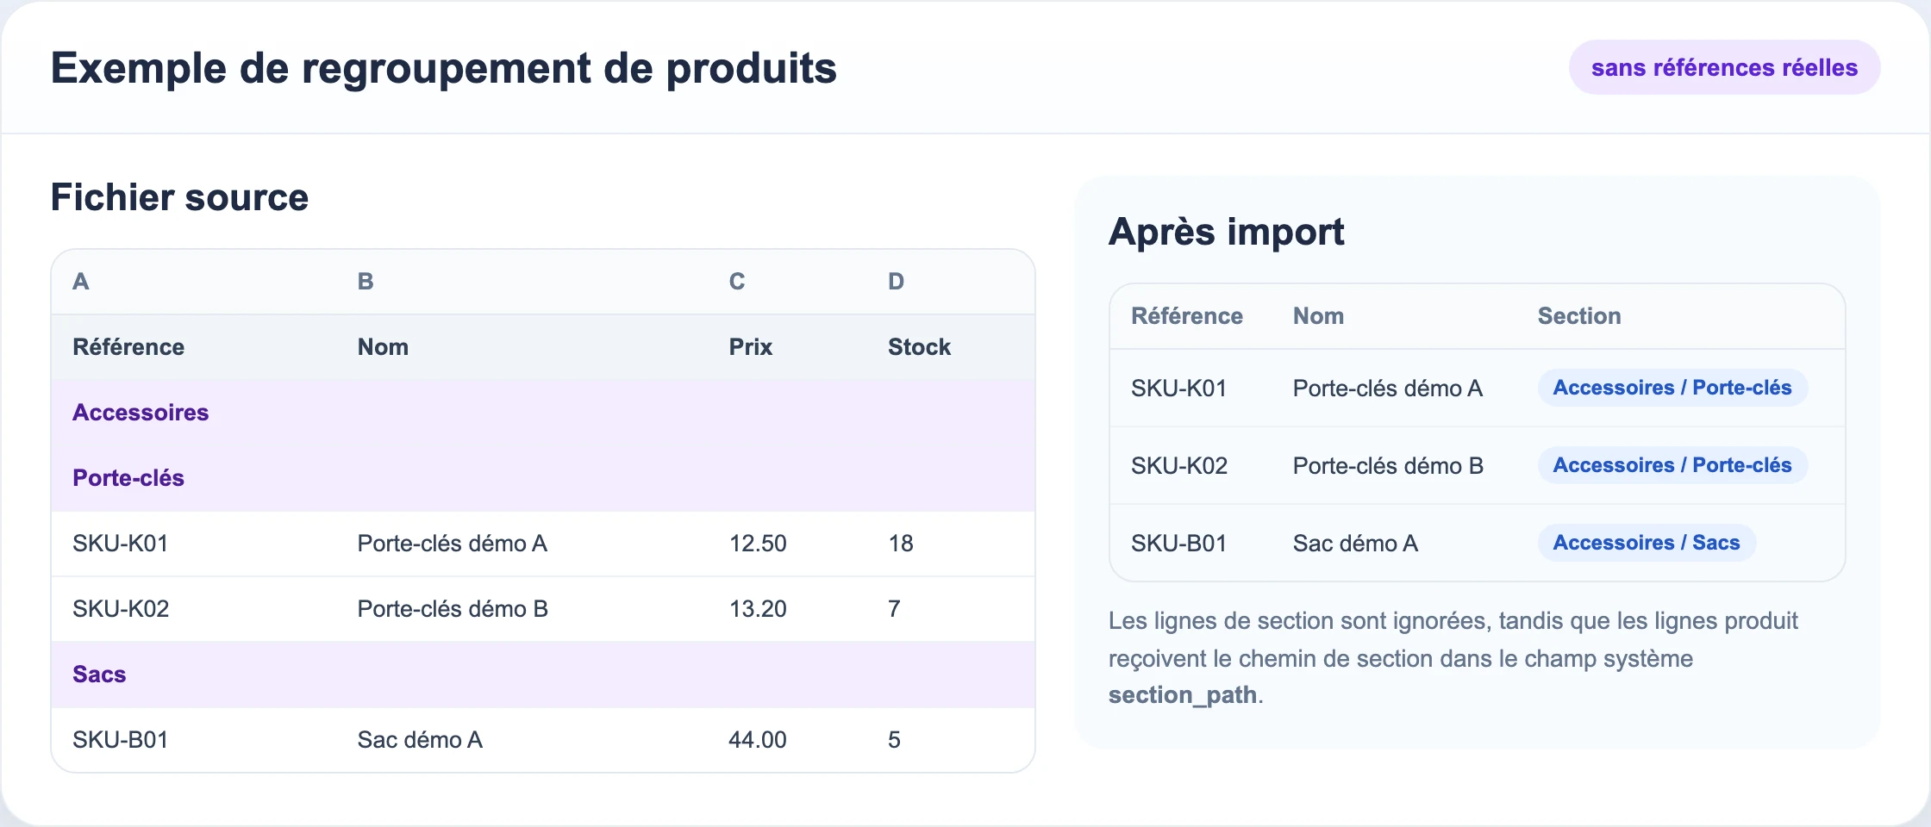Click the 'Accessoires / Sacs' tag

[x=1647, y=543]
